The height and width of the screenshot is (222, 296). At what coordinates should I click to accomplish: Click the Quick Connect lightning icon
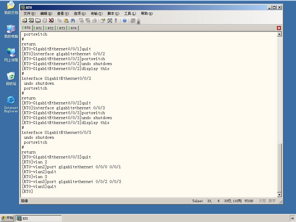click(x=31, y=21)
